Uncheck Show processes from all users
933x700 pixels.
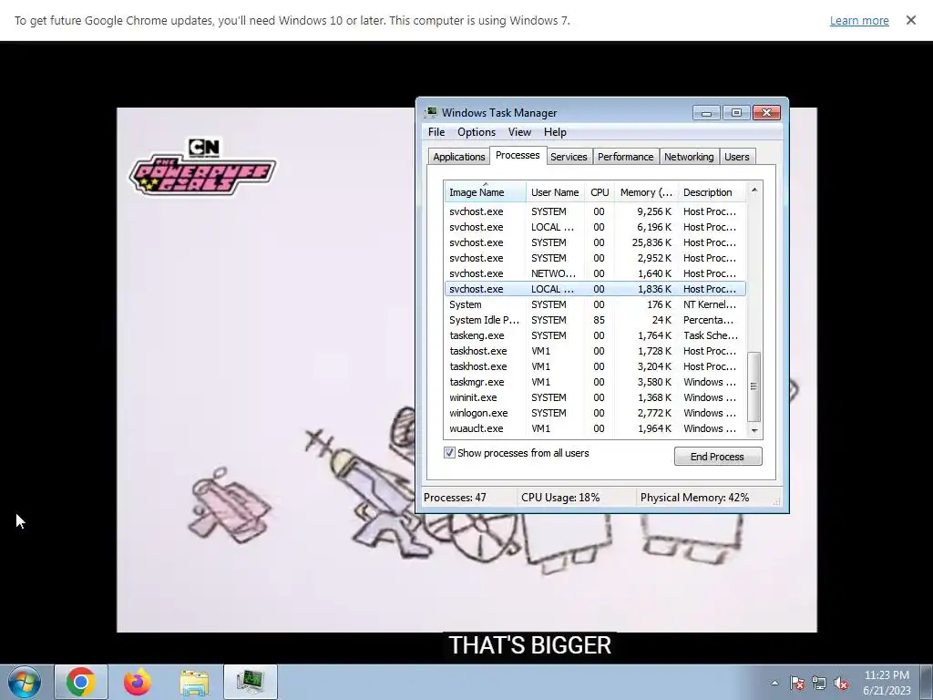click(449, 453)
